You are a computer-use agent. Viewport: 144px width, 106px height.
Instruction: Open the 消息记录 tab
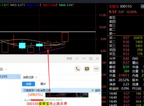(x=28, y=77)
